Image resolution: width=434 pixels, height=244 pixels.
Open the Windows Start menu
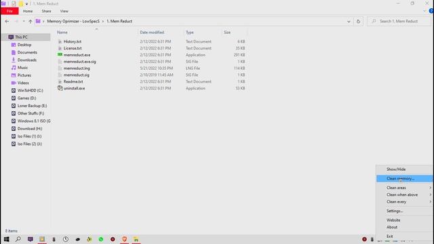6,239
